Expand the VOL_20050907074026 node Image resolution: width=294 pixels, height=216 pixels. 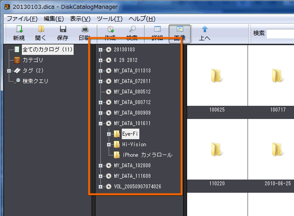click(100, 187)
